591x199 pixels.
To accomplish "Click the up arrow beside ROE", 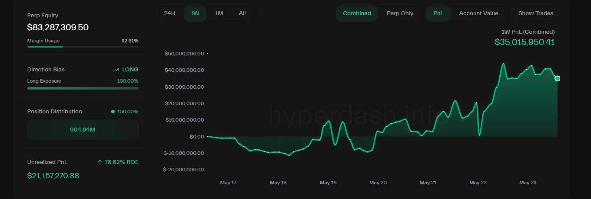I will point(100,162).
